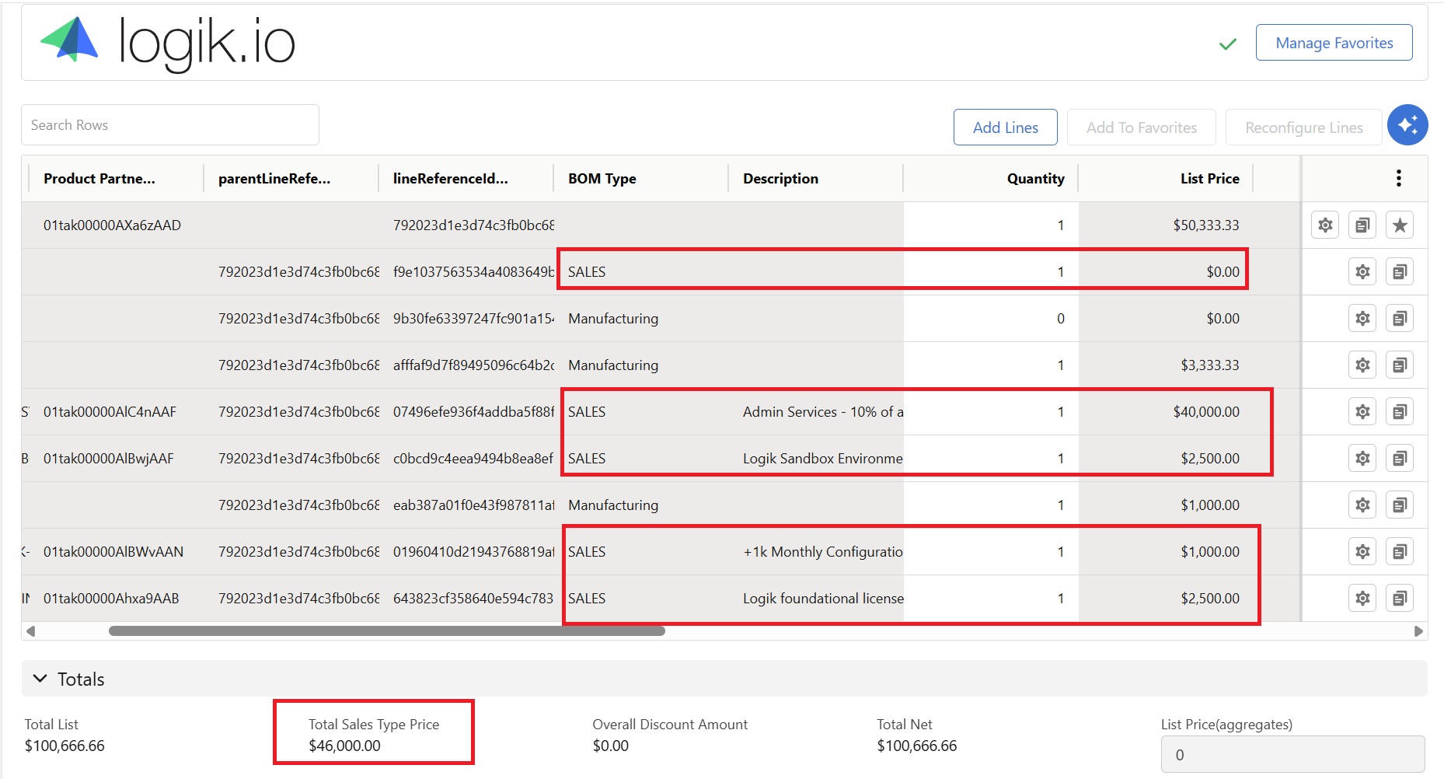Click gear on Manufacturing $1,000.00 row
The width and height of the screenshot is (1444, 779).
1362,505
